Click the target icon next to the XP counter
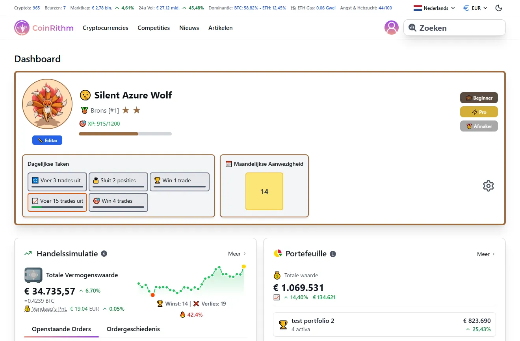The width and height of the screenshot is (520, 341). point(83,123)
